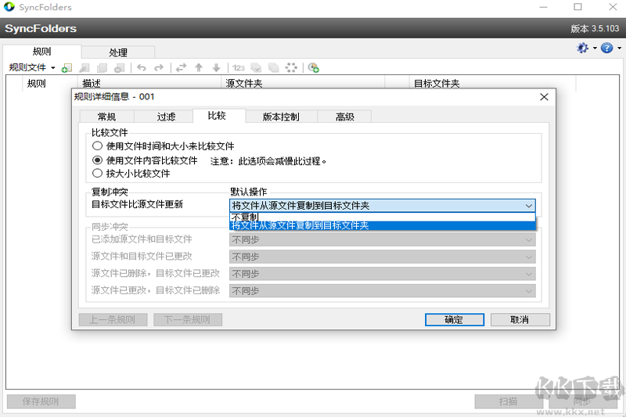Click the SyncFolders app logo in title bar
The height and width of the screenshot is (417, 626).
click(x=9, y=7)
